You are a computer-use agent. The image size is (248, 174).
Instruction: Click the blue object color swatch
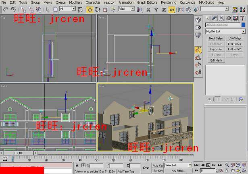pyautogui.click(x=244, y=25)
